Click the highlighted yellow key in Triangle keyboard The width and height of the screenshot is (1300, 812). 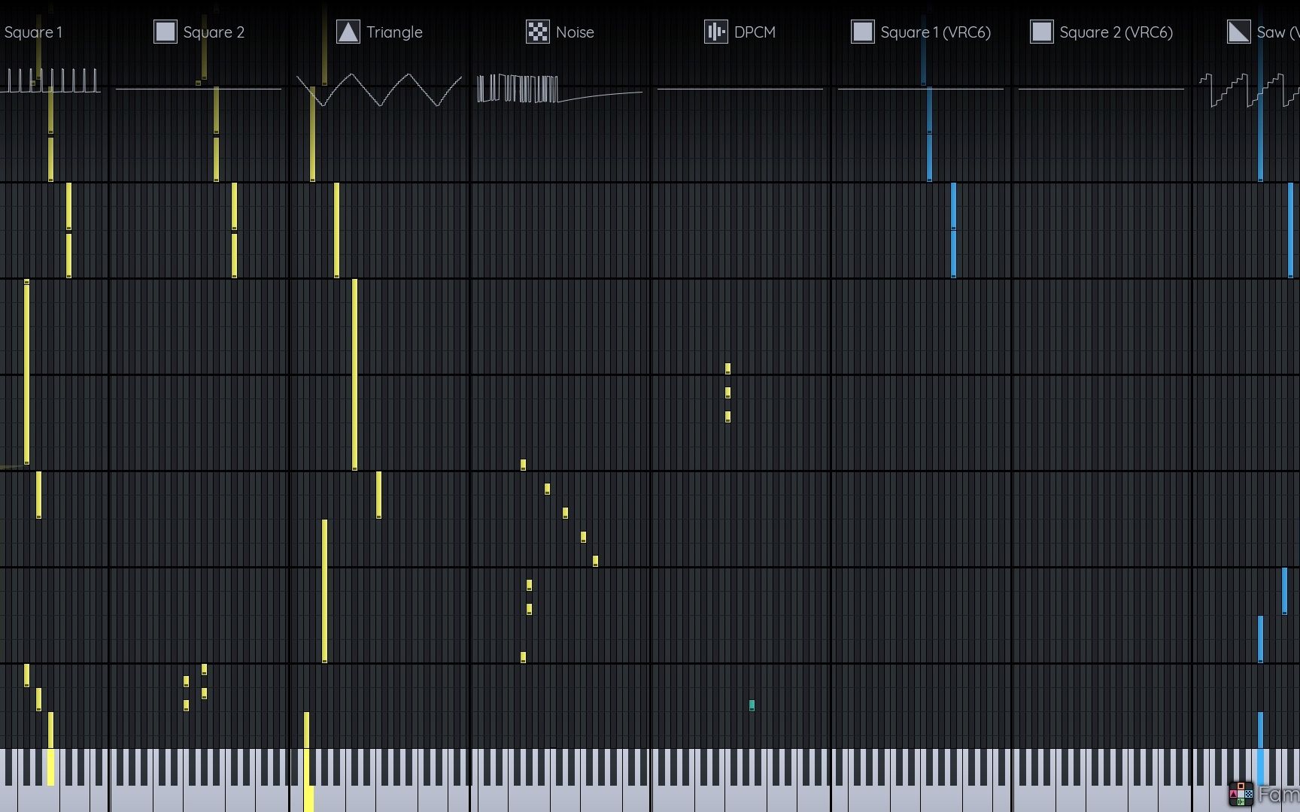click(308, 798)
